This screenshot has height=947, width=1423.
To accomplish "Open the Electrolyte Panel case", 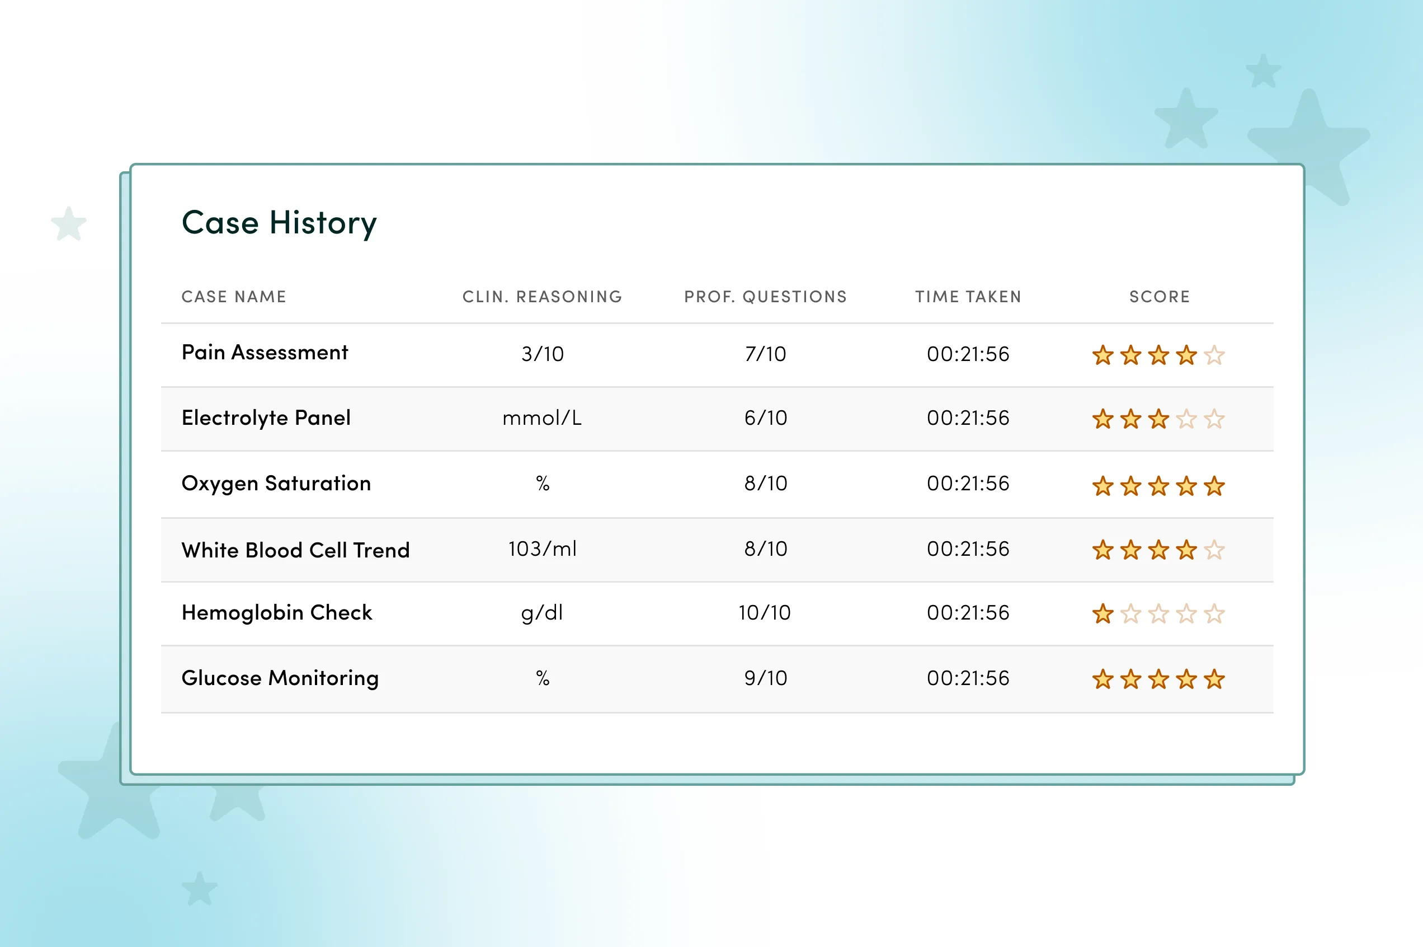I will tap(266, 418).
